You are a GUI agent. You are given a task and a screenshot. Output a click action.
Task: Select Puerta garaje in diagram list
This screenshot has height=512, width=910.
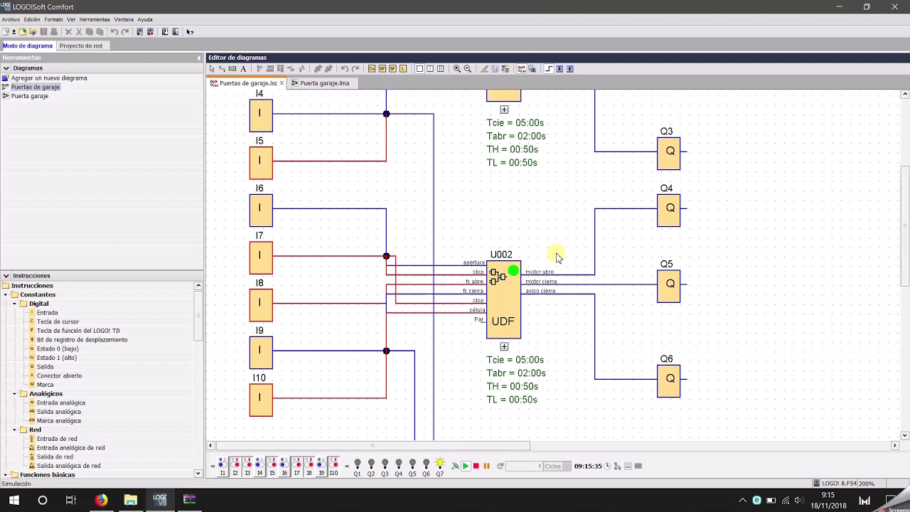pos(30,96)
